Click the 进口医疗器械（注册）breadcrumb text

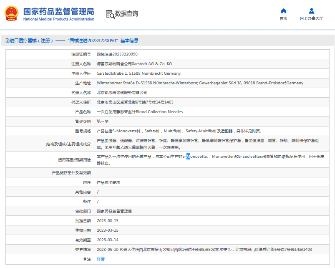click(32, 40)
